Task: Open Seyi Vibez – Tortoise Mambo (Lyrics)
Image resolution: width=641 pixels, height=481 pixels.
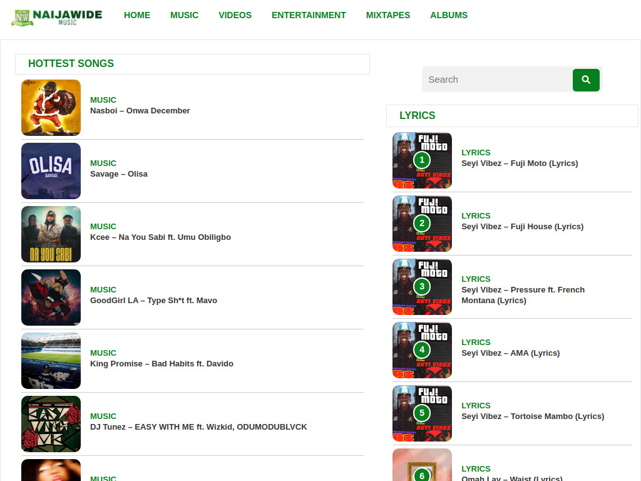Action: click(x=533, y=416)
